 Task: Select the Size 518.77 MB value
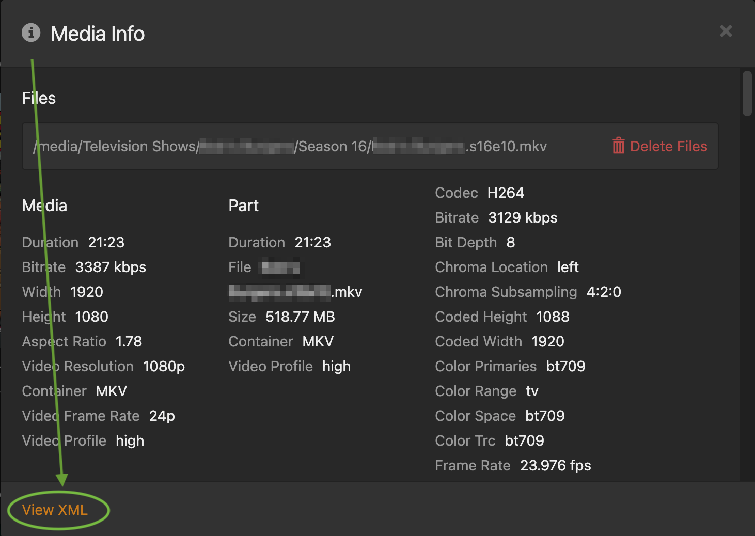pos(300,317)
